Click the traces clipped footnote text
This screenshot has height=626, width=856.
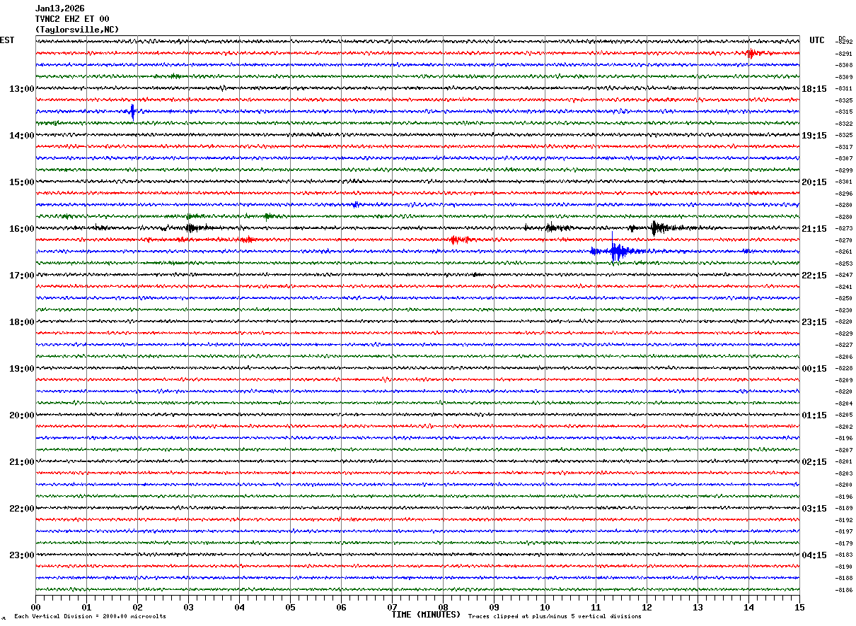555,616
